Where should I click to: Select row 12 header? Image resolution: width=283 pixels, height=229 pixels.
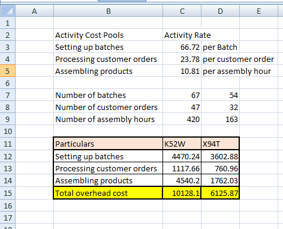(x=8, y=156)
